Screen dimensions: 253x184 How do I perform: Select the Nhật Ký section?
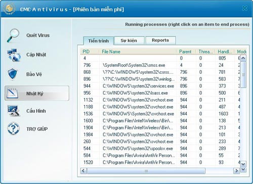point(37,93)
